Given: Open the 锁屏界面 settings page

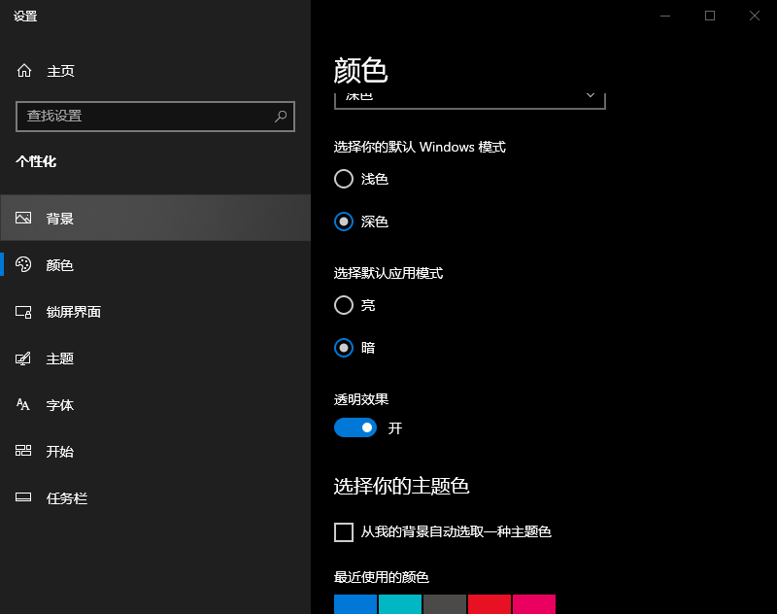Looking at the screenshot, I should coord(74,312).
